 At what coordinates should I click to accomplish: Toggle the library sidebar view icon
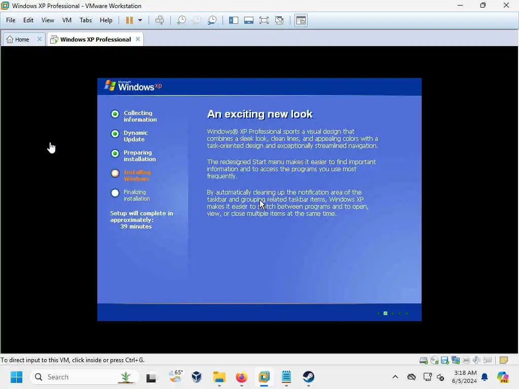[233, 20]
